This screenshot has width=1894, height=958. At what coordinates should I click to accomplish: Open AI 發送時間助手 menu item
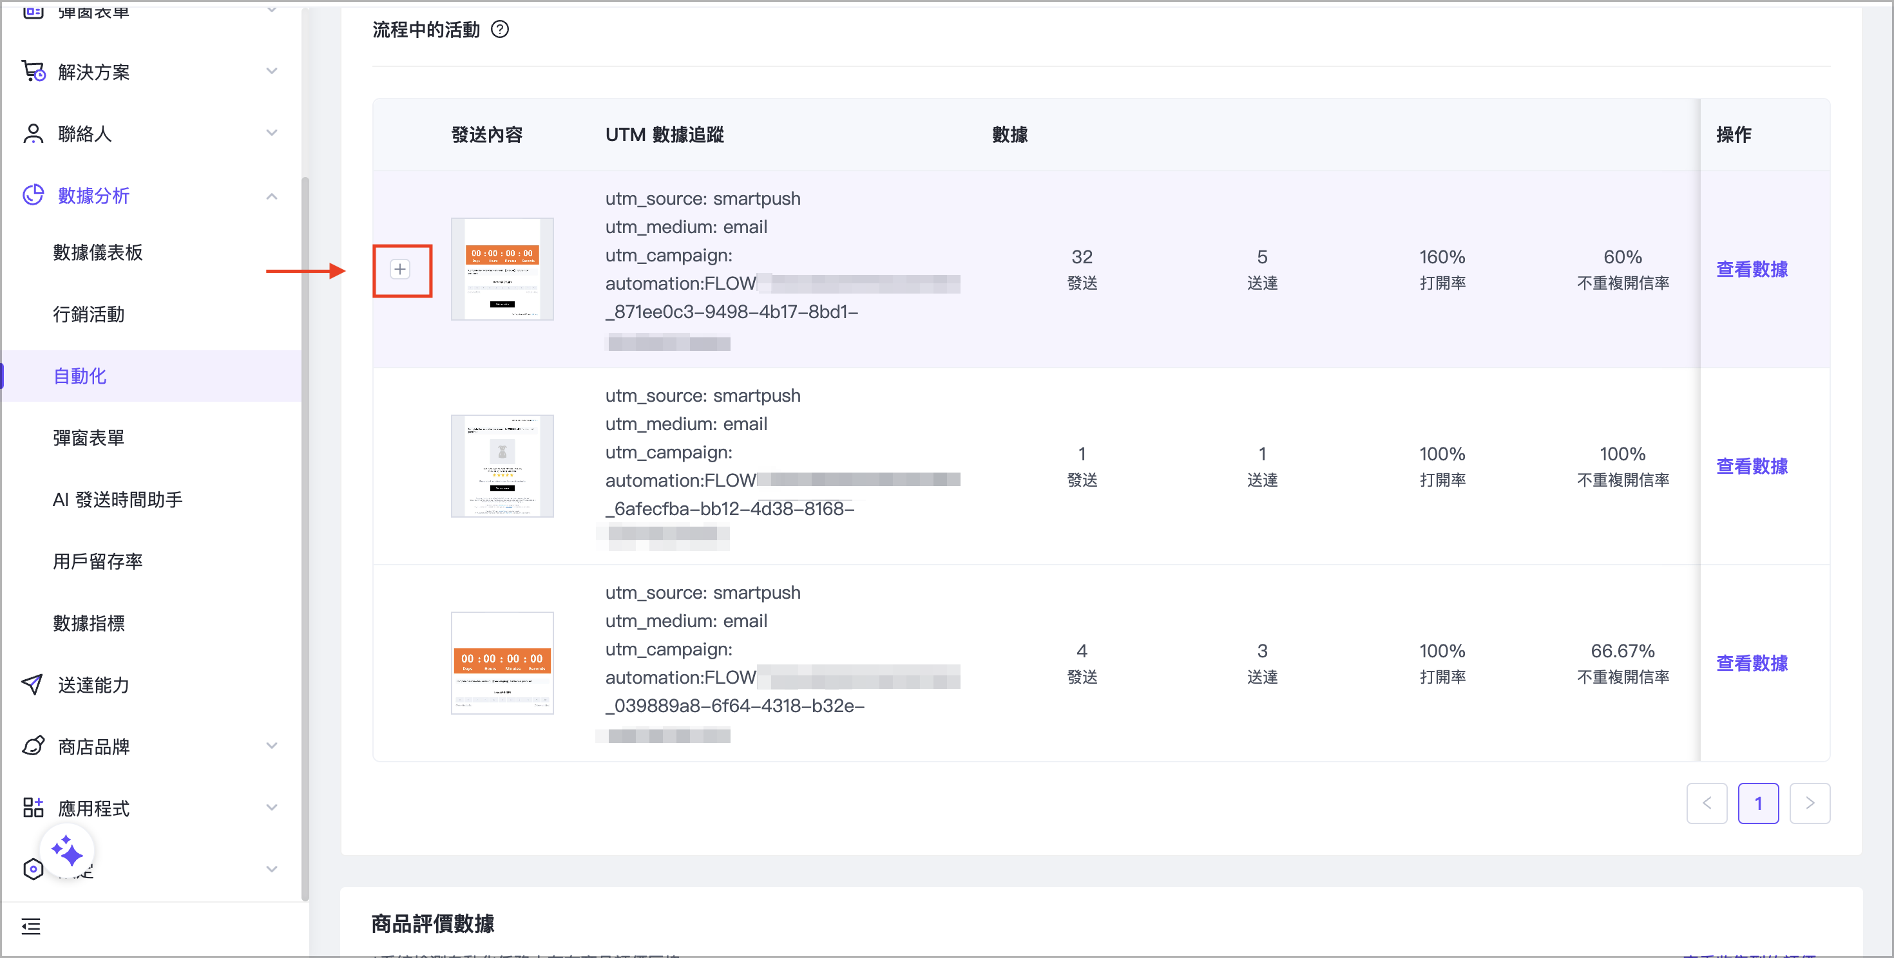118,500
